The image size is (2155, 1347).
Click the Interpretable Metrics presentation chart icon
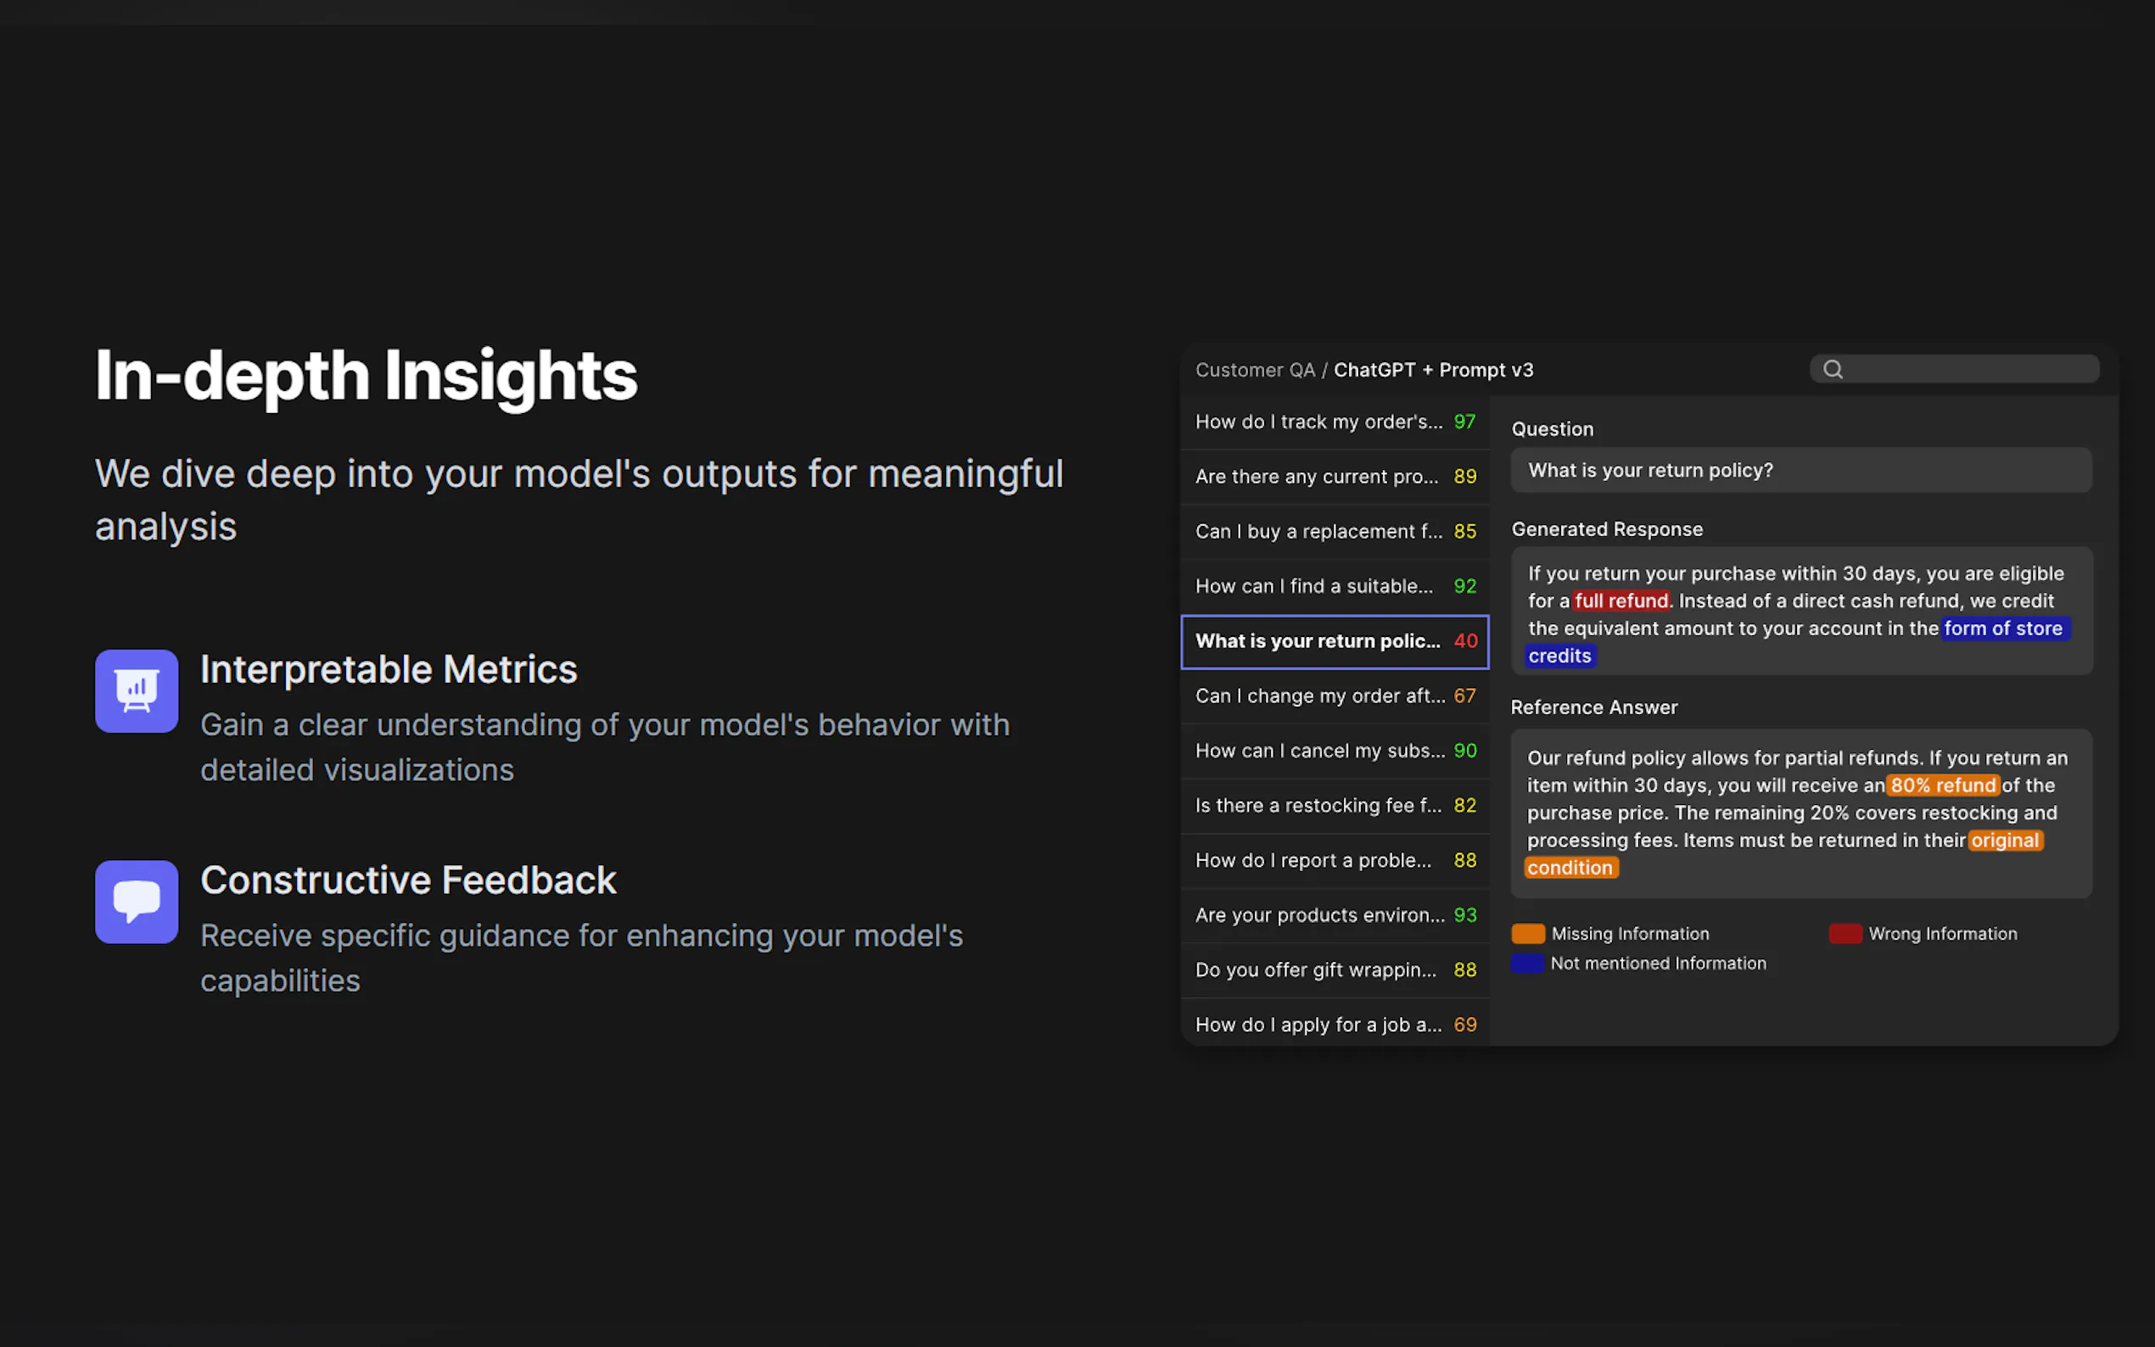tap(137, 691)
